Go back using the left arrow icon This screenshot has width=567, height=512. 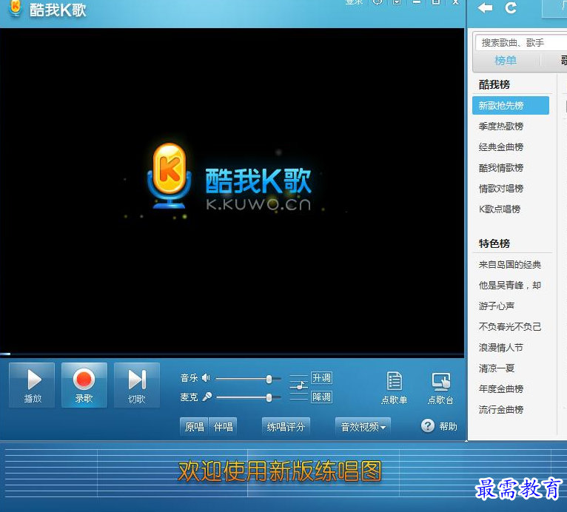[485, 7]
